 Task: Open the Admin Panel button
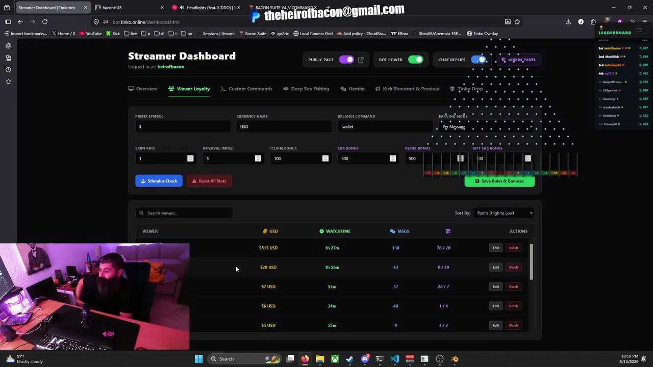click(x=518, y=60)
